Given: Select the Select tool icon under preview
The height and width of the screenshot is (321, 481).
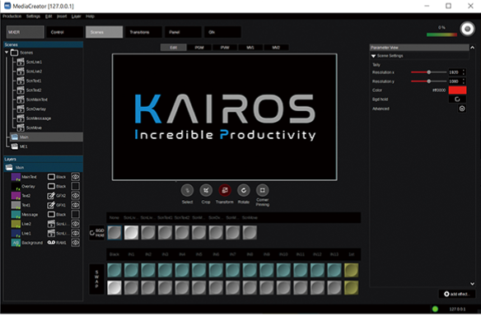Looking at the screenshot, I should pos(187,190).
